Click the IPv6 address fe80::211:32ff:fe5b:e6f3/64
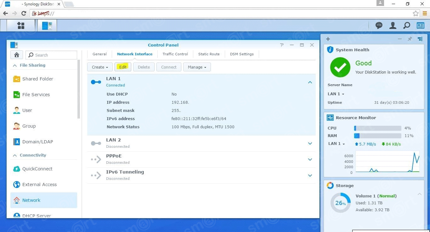The height and width of the screenshot is (232, 430). click(x=199, y=119)
